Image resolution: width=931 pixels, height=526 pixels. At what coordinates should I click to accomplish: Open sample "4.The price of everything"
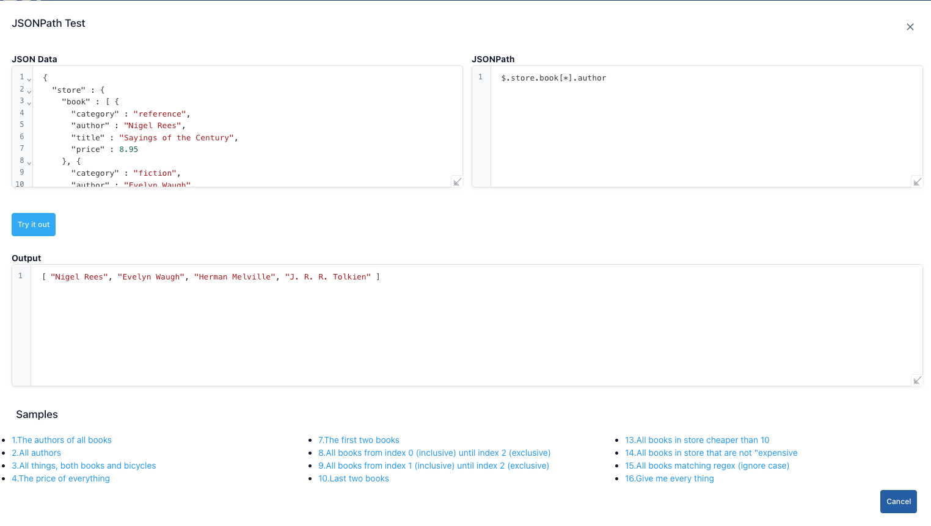[x=60, y=478]
